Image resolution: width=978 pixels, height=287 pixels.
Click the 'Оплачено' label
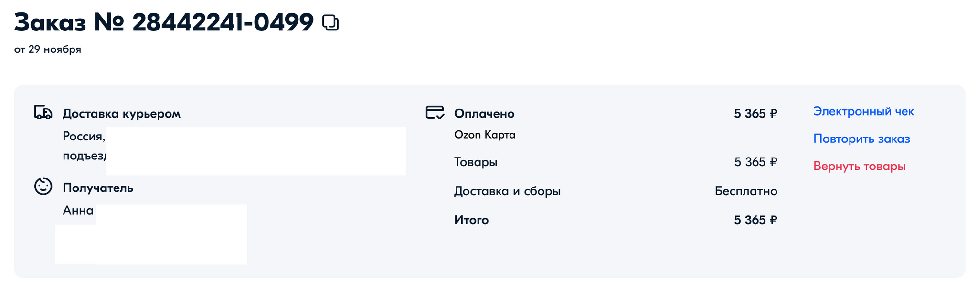484,114
